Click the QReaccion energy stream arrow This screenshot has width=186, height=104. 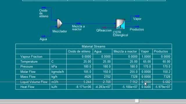104,27
